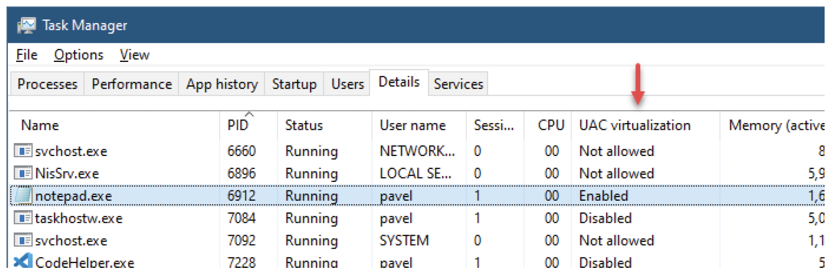Viewport: 832px width, 280px height.
Task: Switch to the Performance tab
Action: pyautogui.click(x=132, y=84)
